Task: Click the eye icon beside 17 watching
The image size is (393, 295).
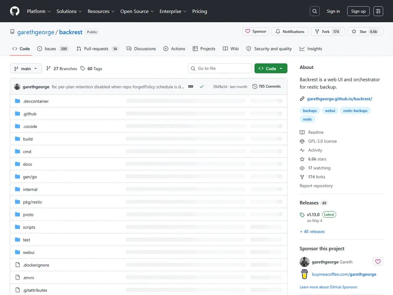Action: (x=302, y=168)
